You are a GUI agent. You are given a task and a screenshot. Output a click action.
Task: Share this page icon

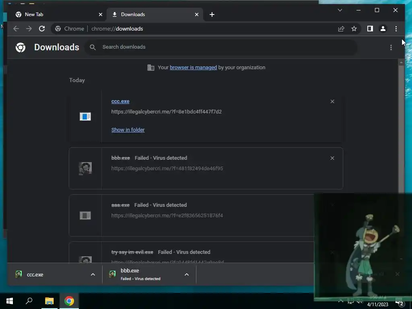341,29
